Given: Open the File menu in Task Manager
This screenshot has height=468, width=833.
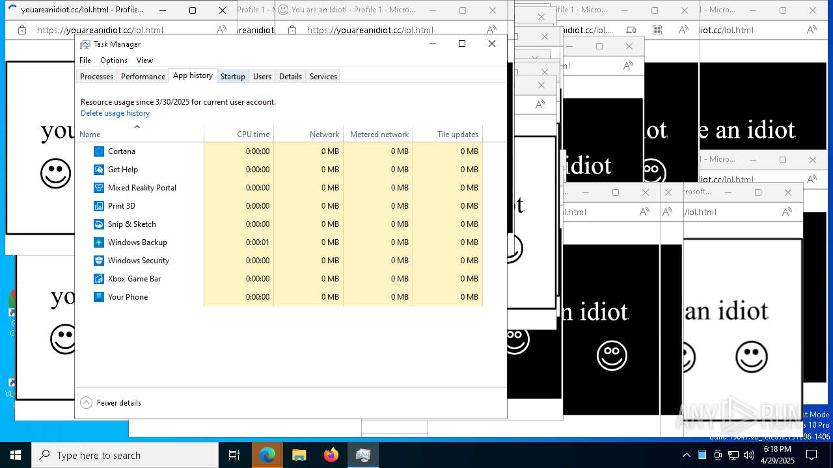Looking at the screenshot, I should 85,60.
